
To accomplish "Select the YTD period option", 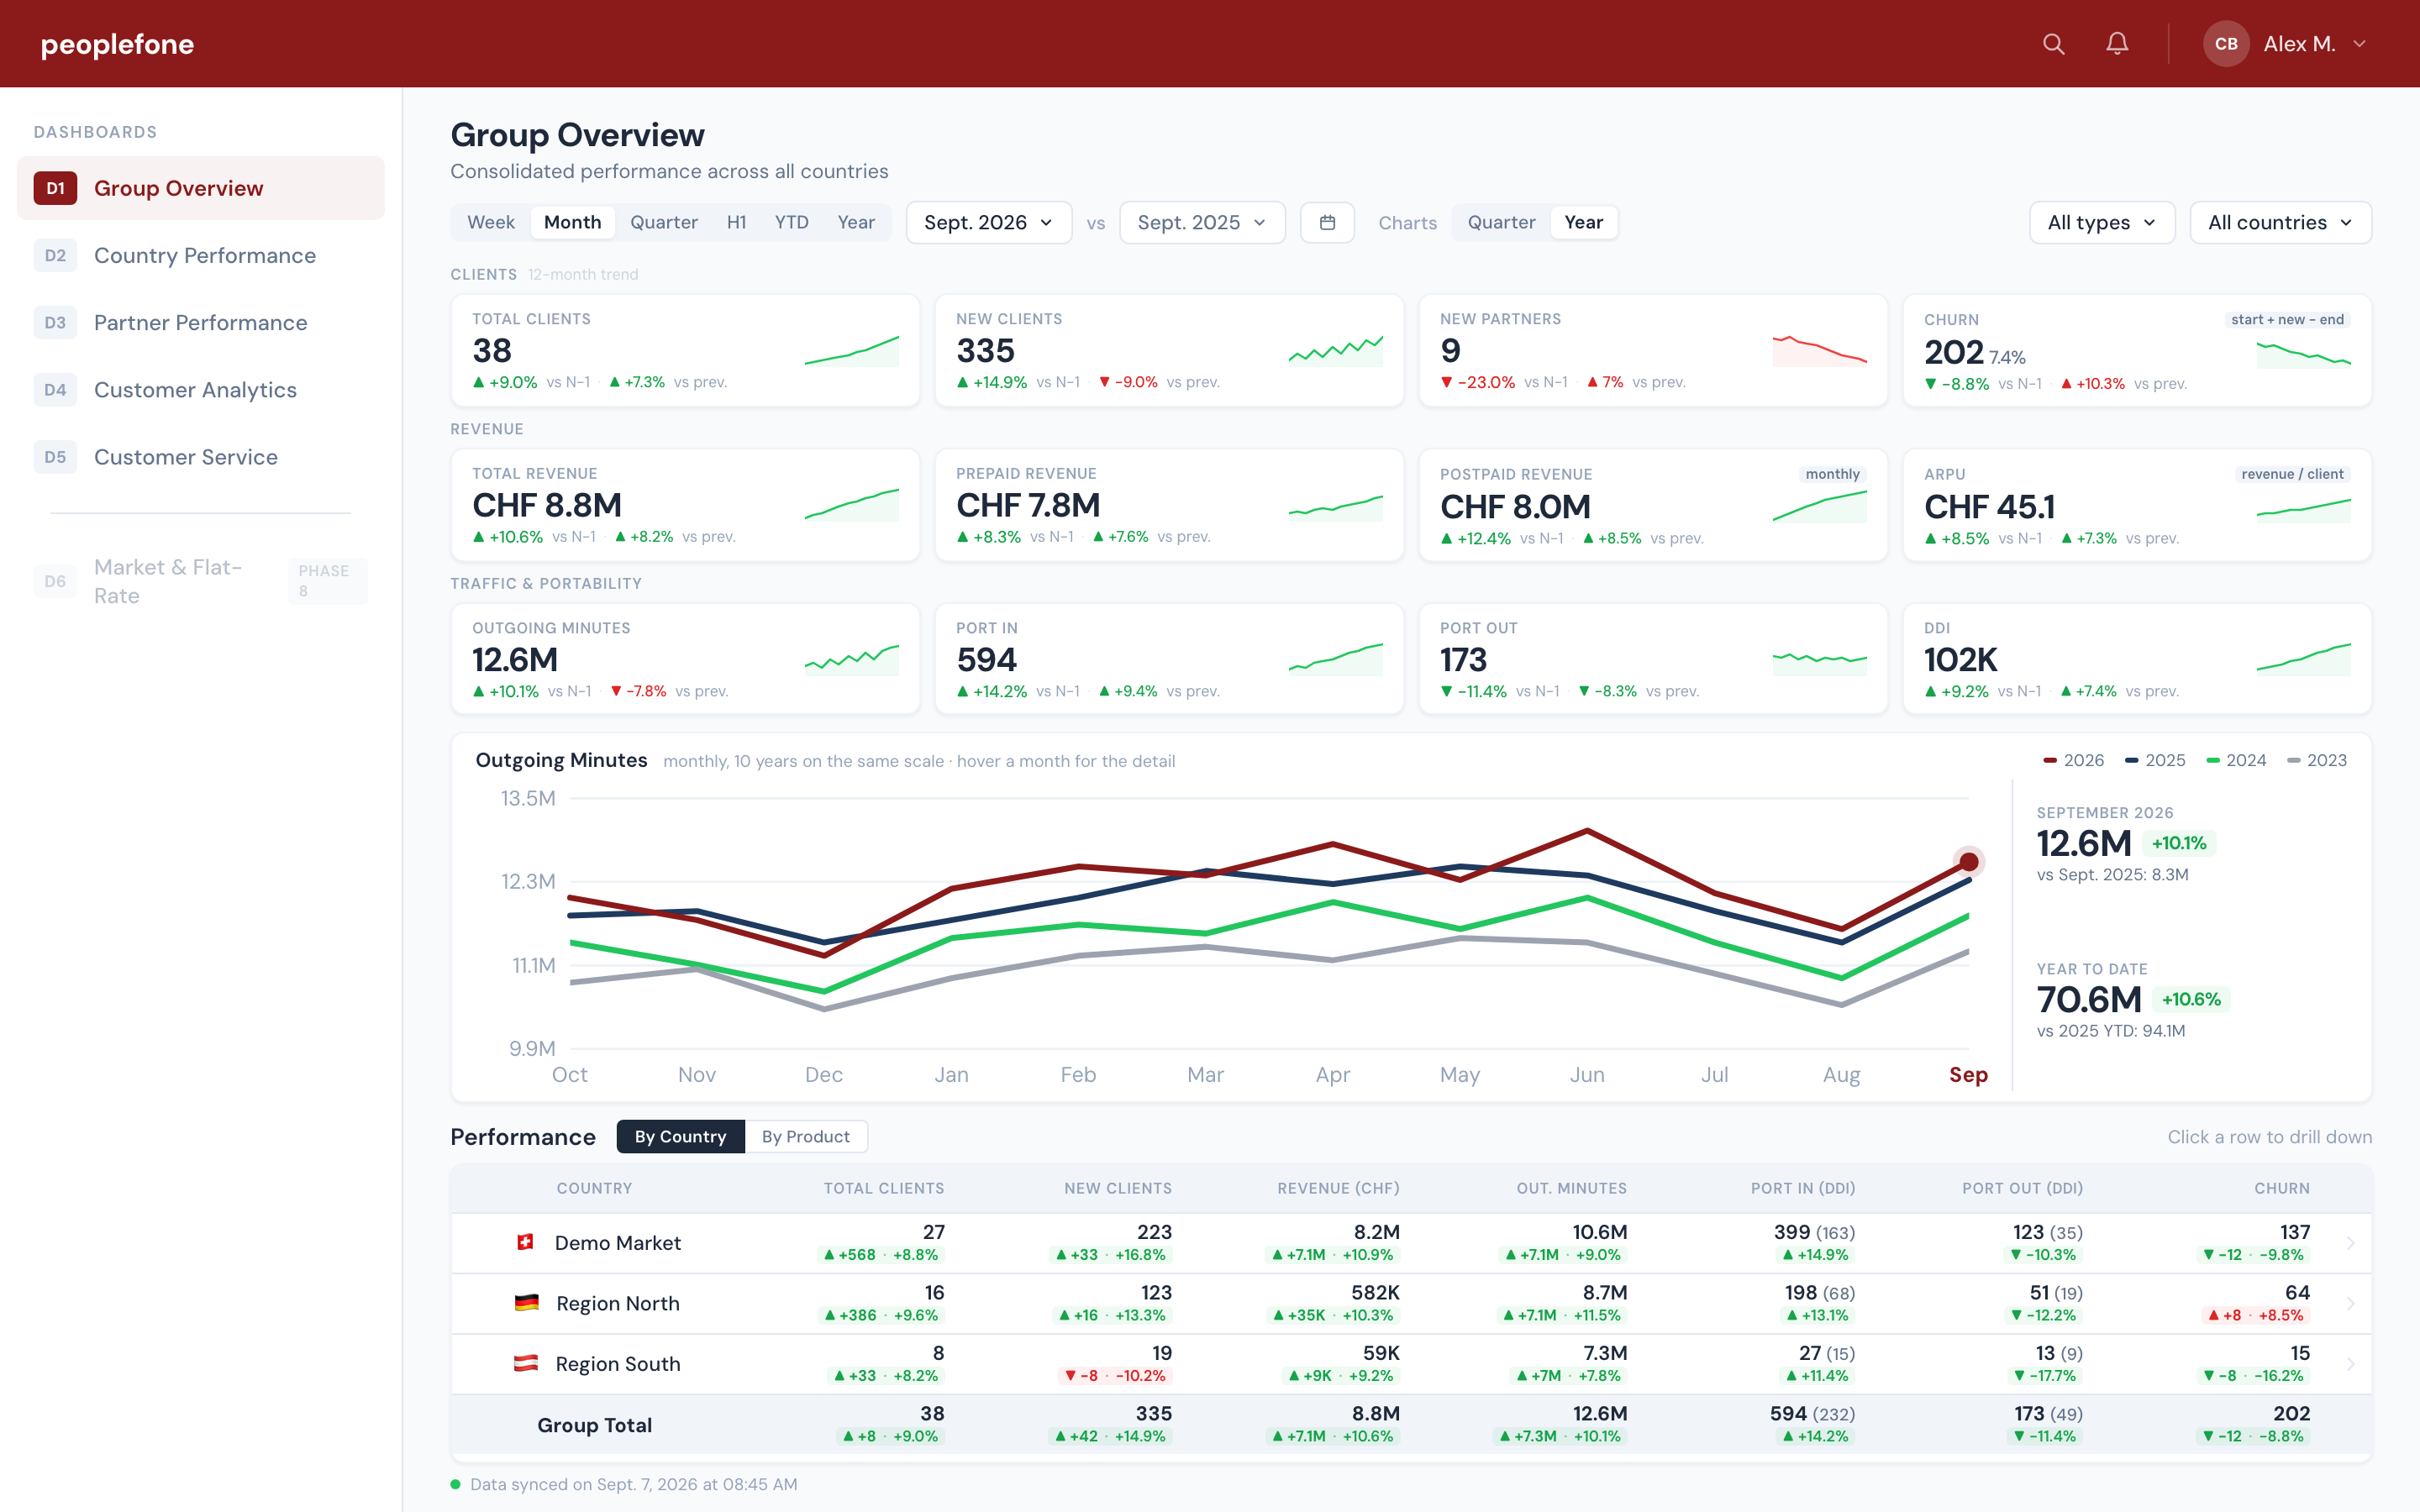I will (792, 222).
